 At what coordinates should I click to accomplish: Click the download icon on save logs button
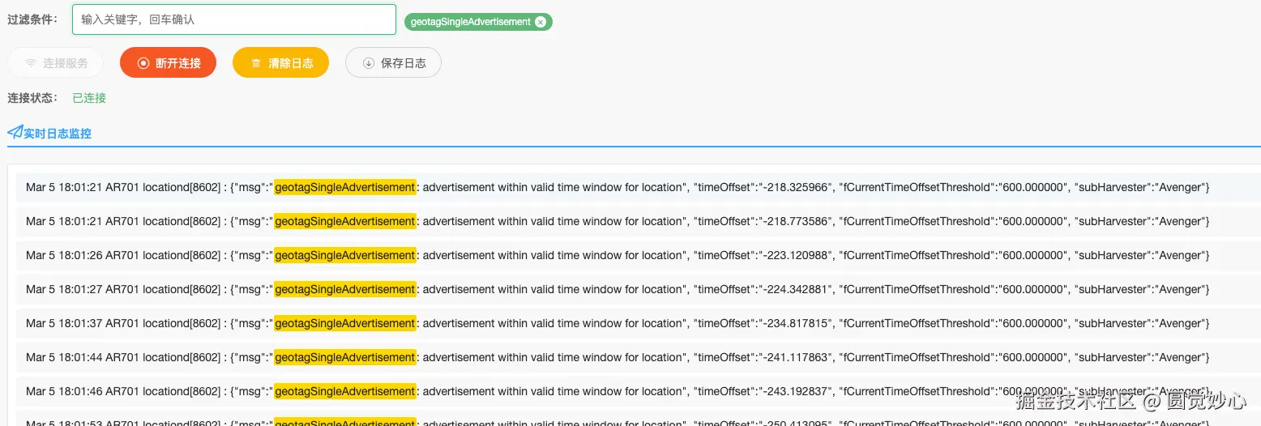369,63
